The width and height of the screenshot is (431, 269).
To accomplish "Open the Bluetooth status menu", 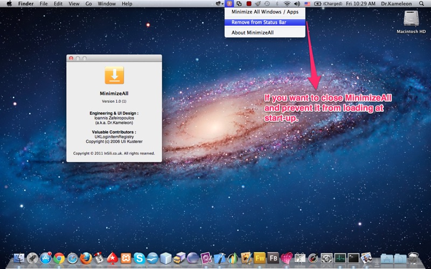I will (277, 4).
